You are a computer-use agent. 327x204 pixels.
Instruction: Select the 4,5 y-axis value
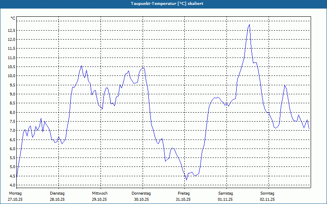pos(12,176)
